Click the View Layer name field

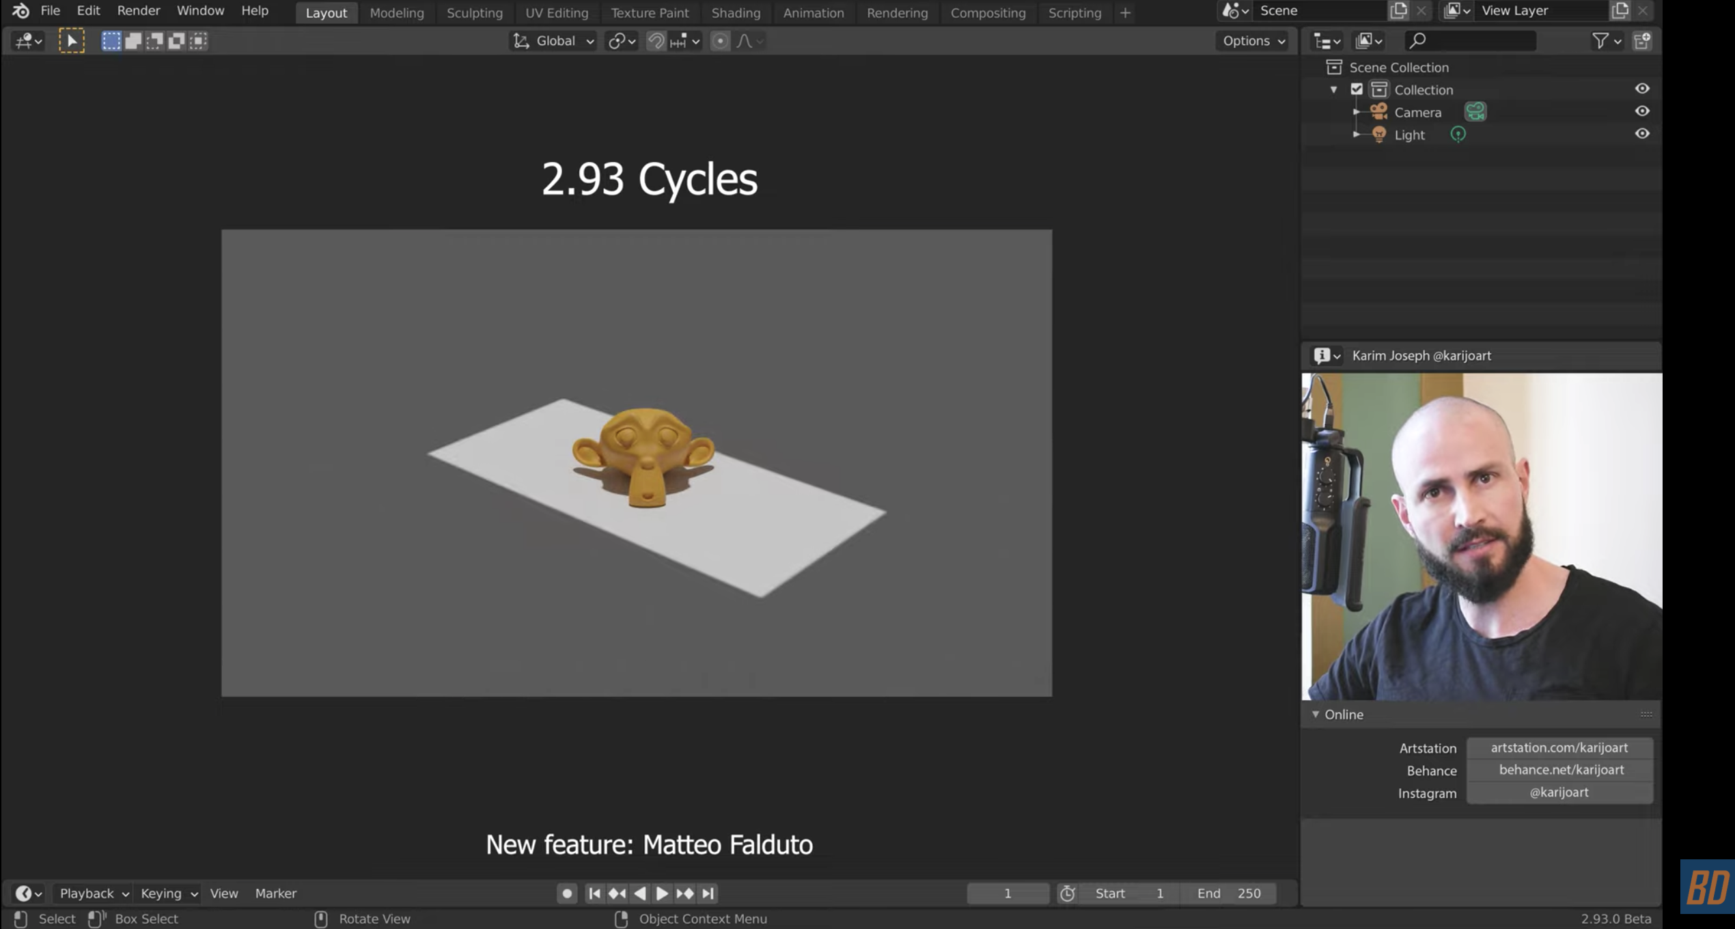pos(1542,11)
